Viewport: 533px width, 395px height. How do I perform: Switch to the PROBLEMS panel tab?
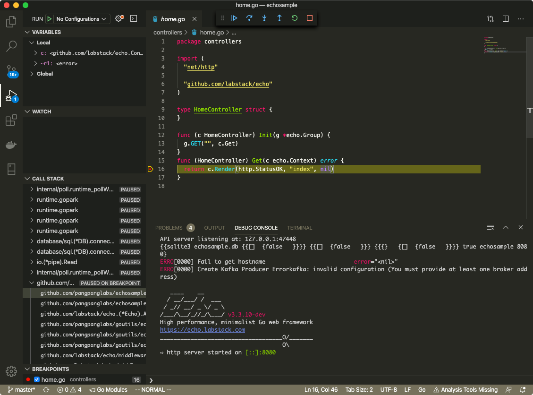click(x=169, y=228)
